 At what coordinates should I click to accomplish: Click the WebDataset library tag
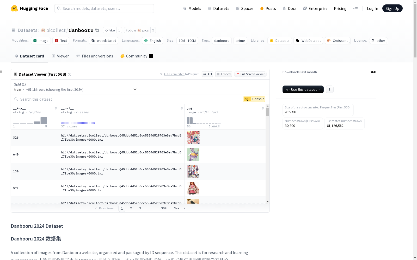pos(308,41)
